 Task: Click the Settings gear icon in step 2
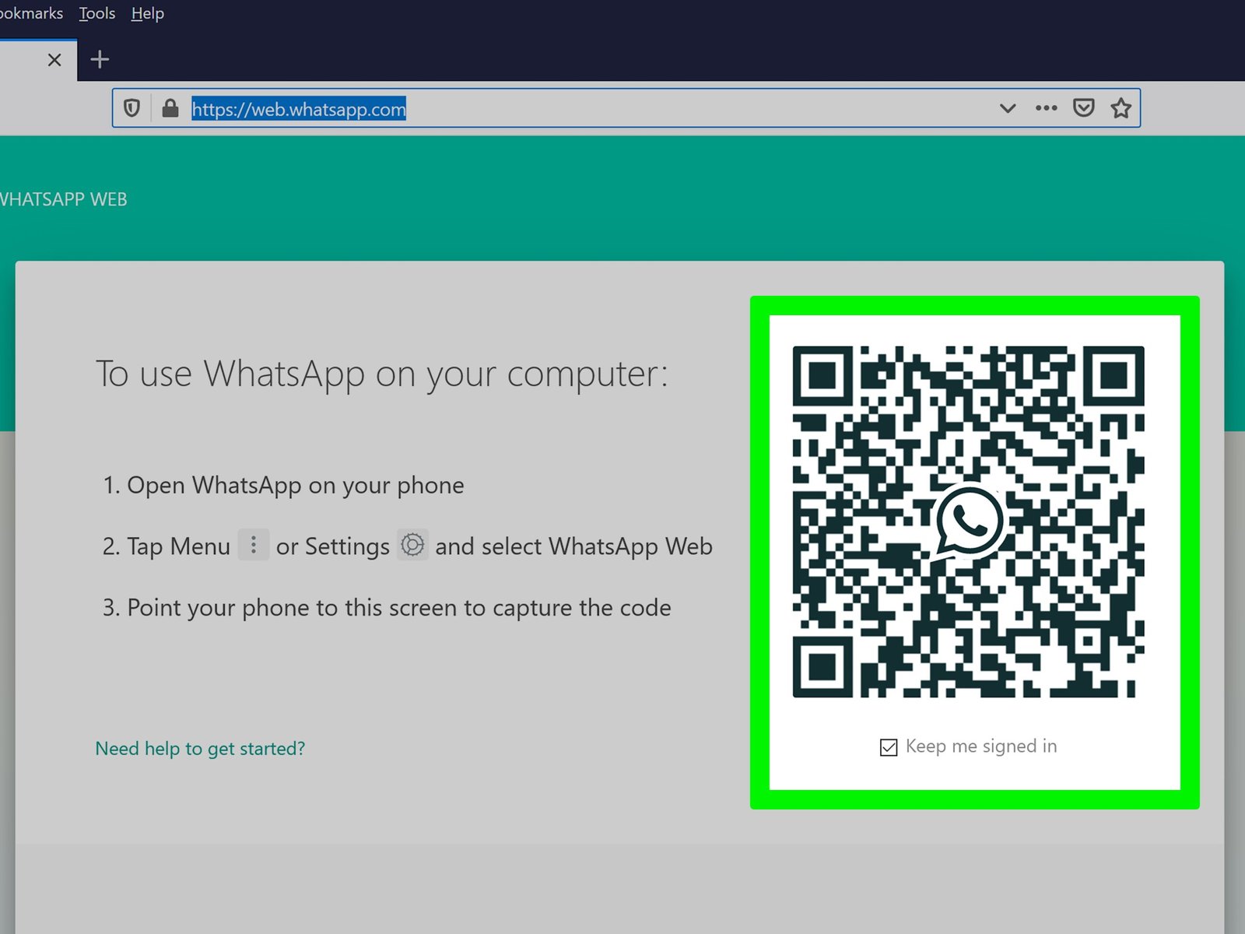412,545
